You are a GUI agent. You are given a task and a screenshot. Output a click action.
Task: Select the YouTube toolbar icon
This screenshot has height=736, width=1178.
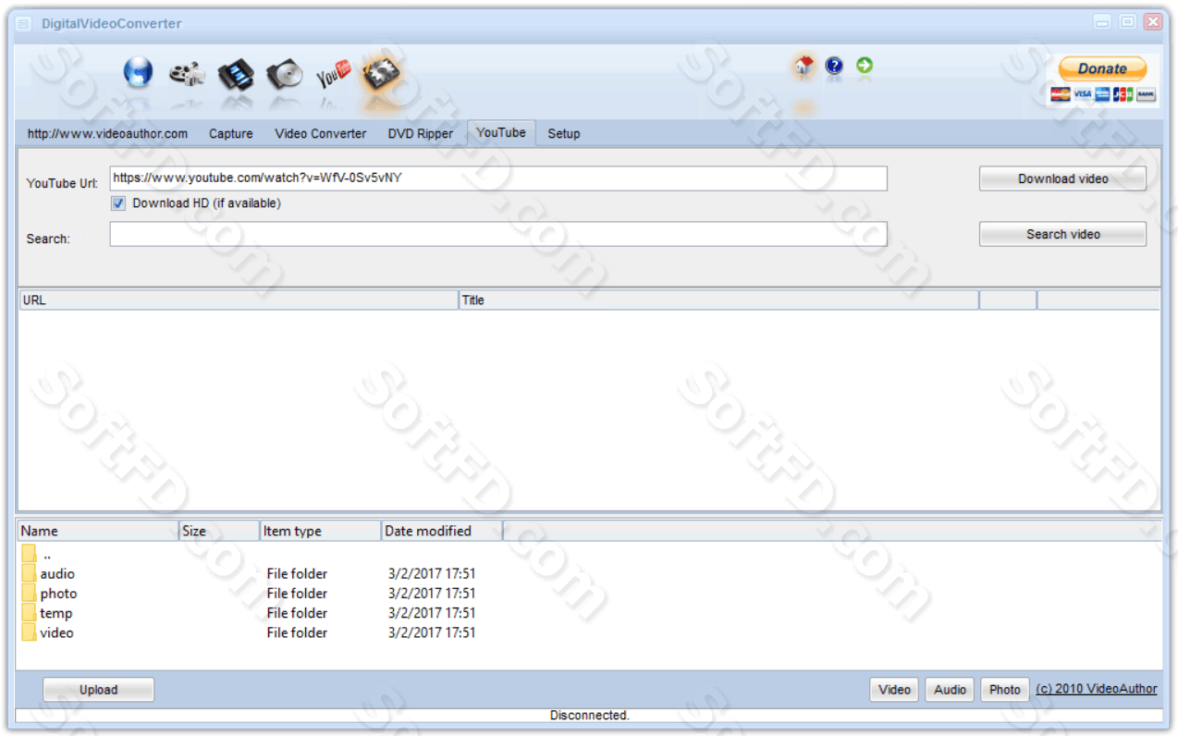tap(334, 73)
